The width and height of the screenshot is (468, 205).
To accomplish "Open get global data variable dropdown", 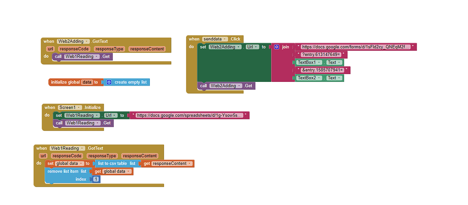I will pos(129,172).
